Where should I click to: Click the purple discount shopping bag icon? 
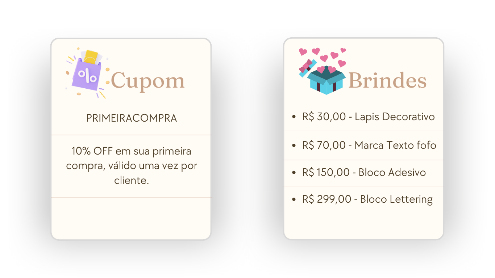(x=87, y=73)
